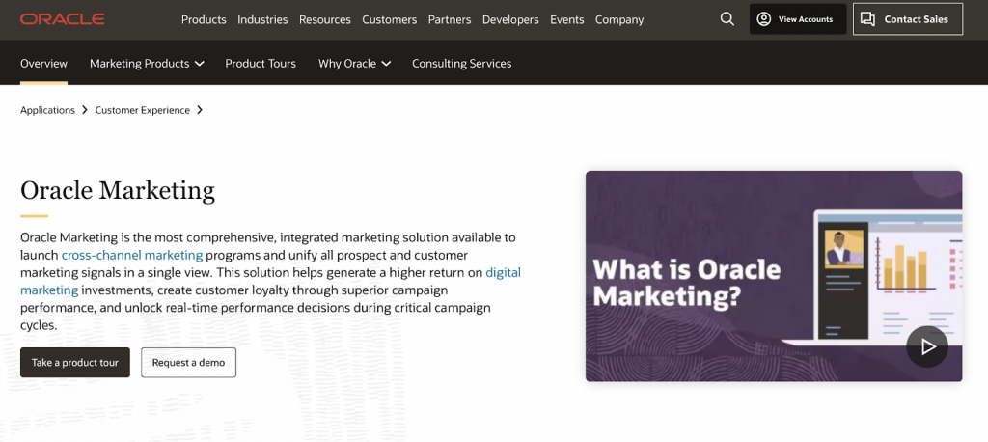Open the digital marketing link
Viewport: 988px width, 442px height.
pyautogui.click(x=503, y=272)
